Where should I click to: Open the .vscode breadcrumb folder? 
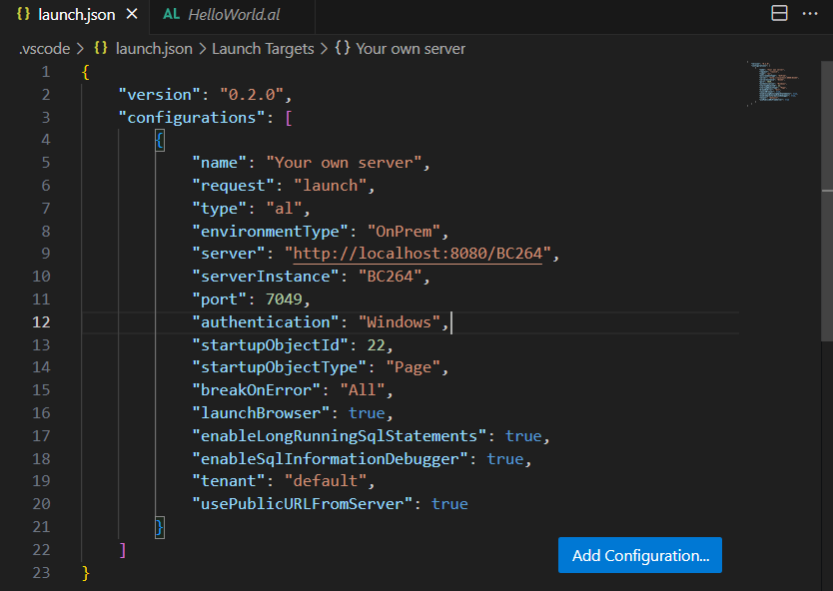43,48
